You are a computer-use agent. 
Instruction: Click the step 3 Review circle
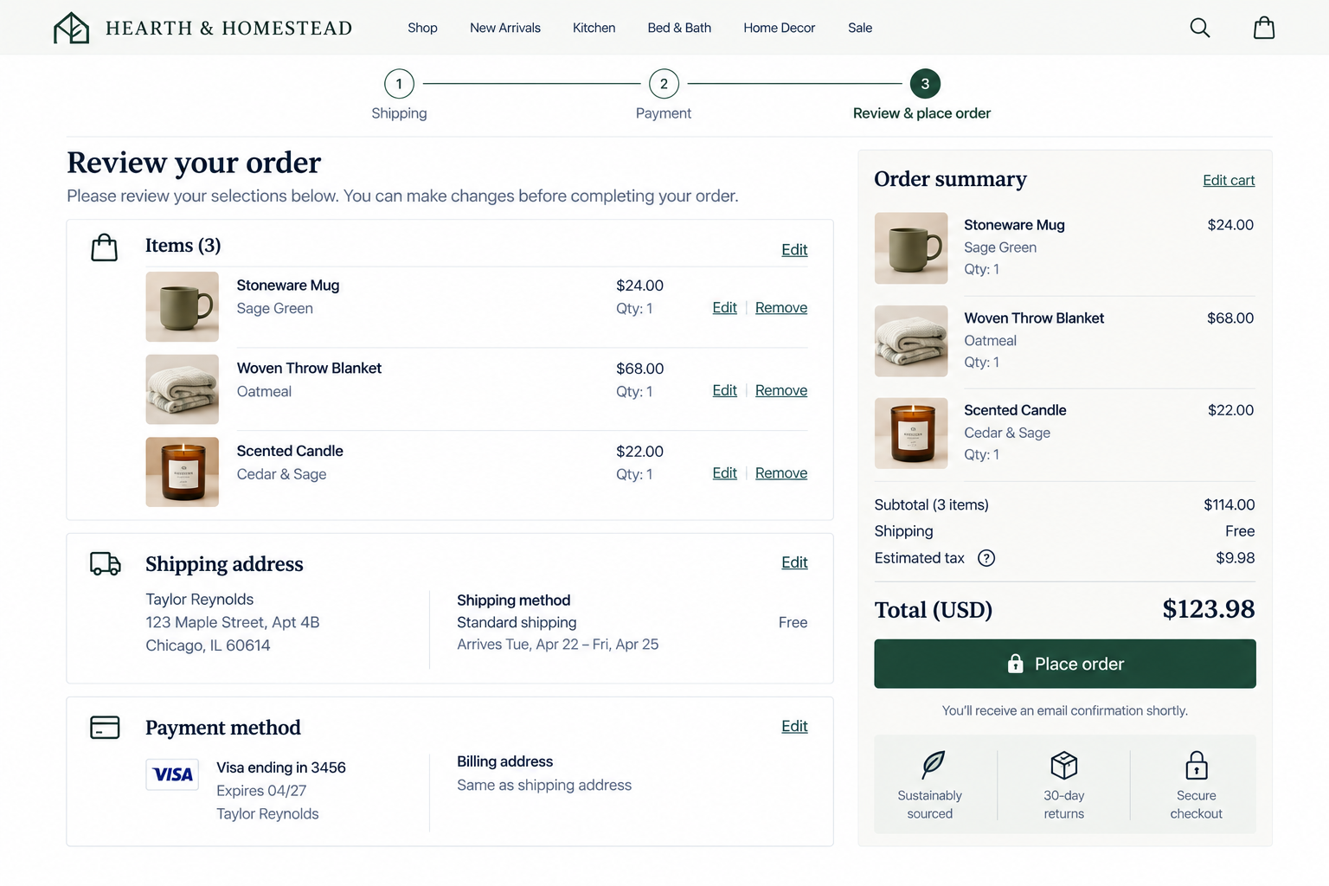pos(925,84)
